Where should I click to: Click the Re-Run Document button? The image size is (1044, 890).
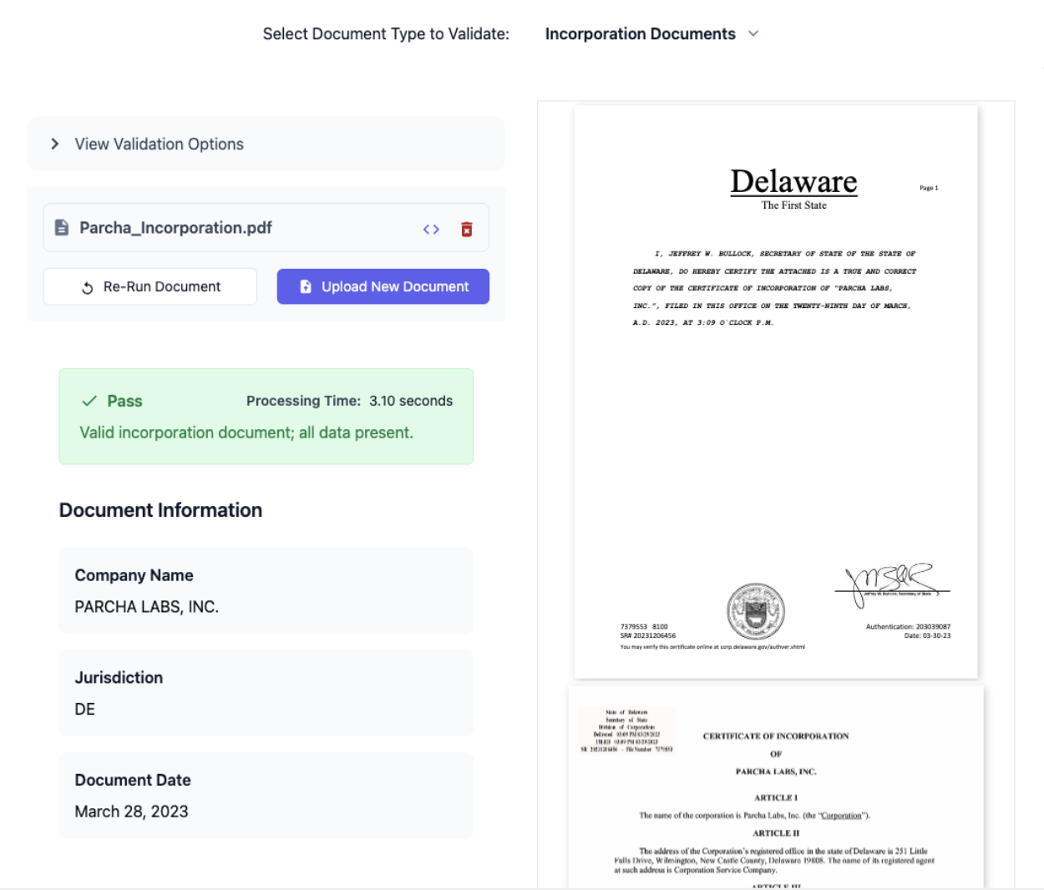pos(150,286)
